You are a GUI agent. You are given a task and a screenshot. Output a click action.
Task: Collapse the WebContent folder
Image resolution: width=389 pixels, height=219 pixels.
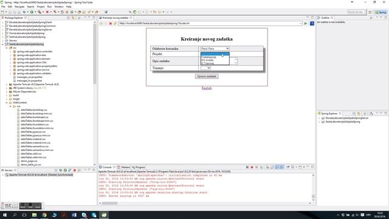coord(7,103)
